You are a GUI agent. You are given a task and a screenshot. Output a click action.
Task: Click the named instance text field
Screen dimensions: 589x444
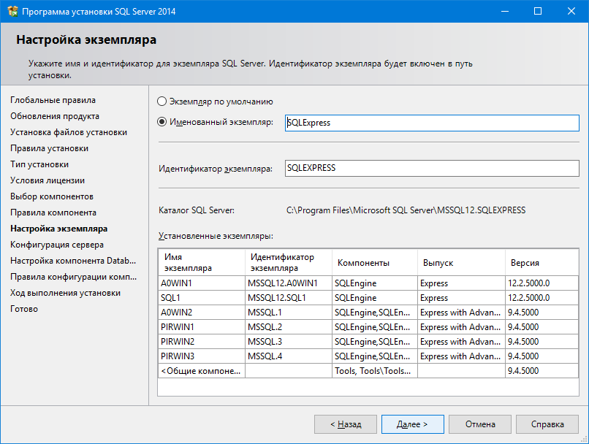pos(431,123)
